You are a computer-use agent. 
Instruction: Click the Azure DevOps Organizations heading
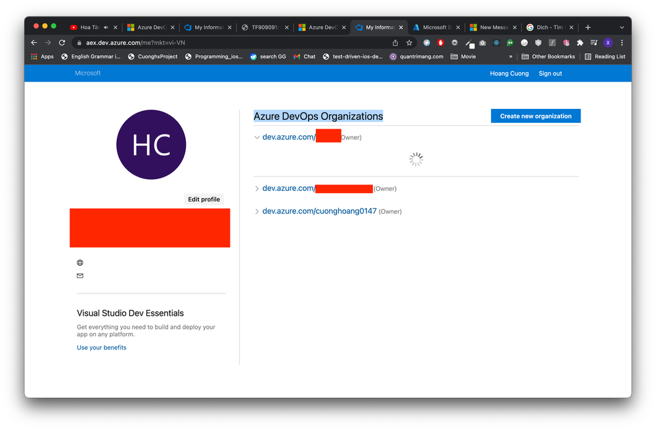(318, 116)
